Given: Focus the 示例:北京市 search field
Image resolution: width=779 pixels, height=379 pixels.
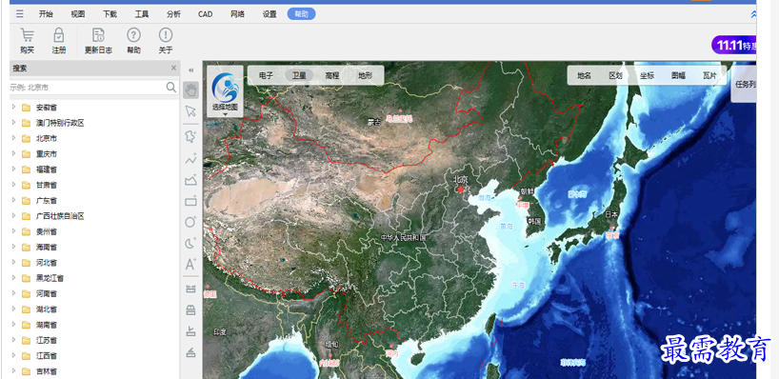Looking at the screenshot, I should pos(87,88).
